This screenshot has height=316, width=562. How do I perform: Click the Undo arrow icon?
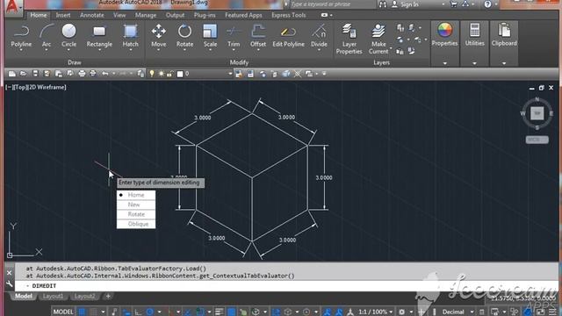[x=105, y=74]
